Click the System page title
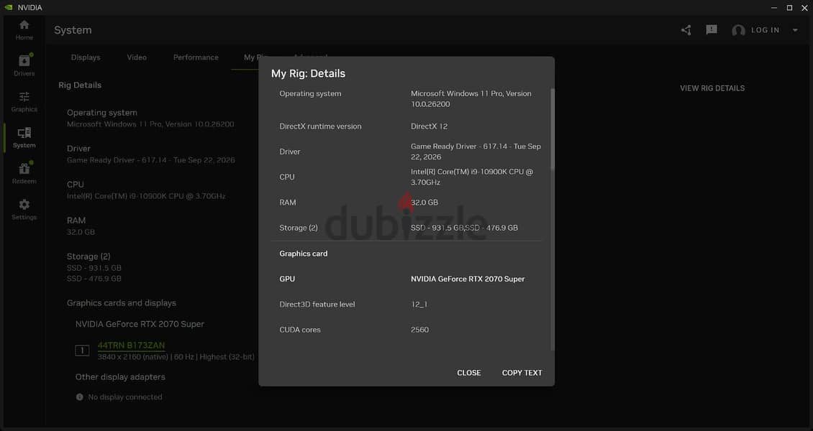 pos(73,30)
